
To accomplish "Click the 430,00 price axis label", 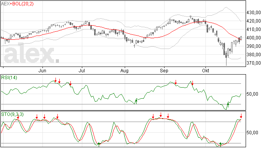I will [x=254, y=13].
